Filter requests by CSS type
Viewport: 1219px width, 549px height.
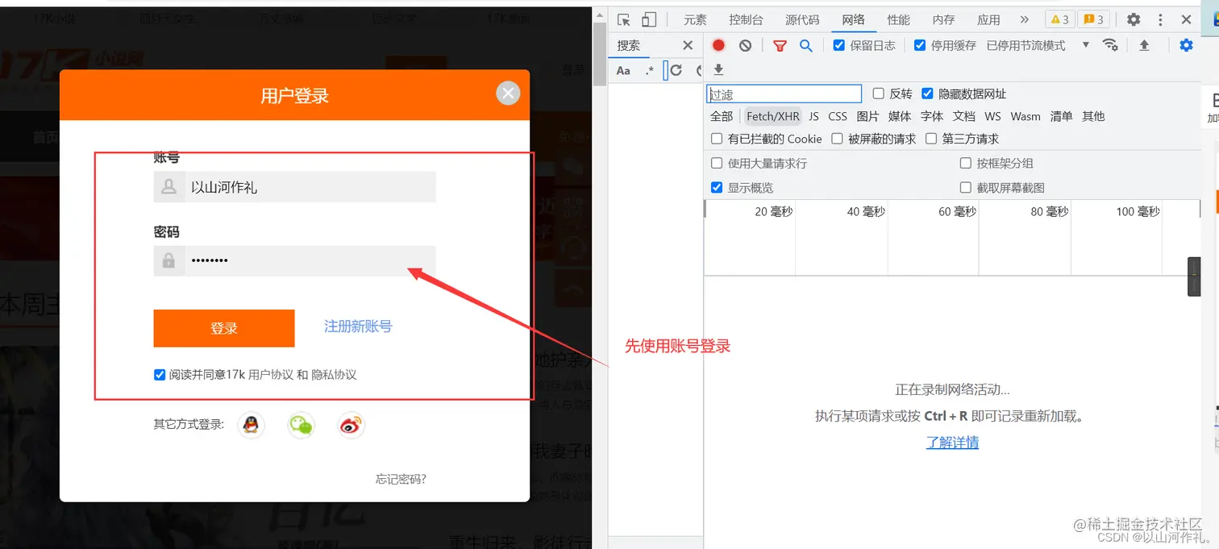click(838, 116)
